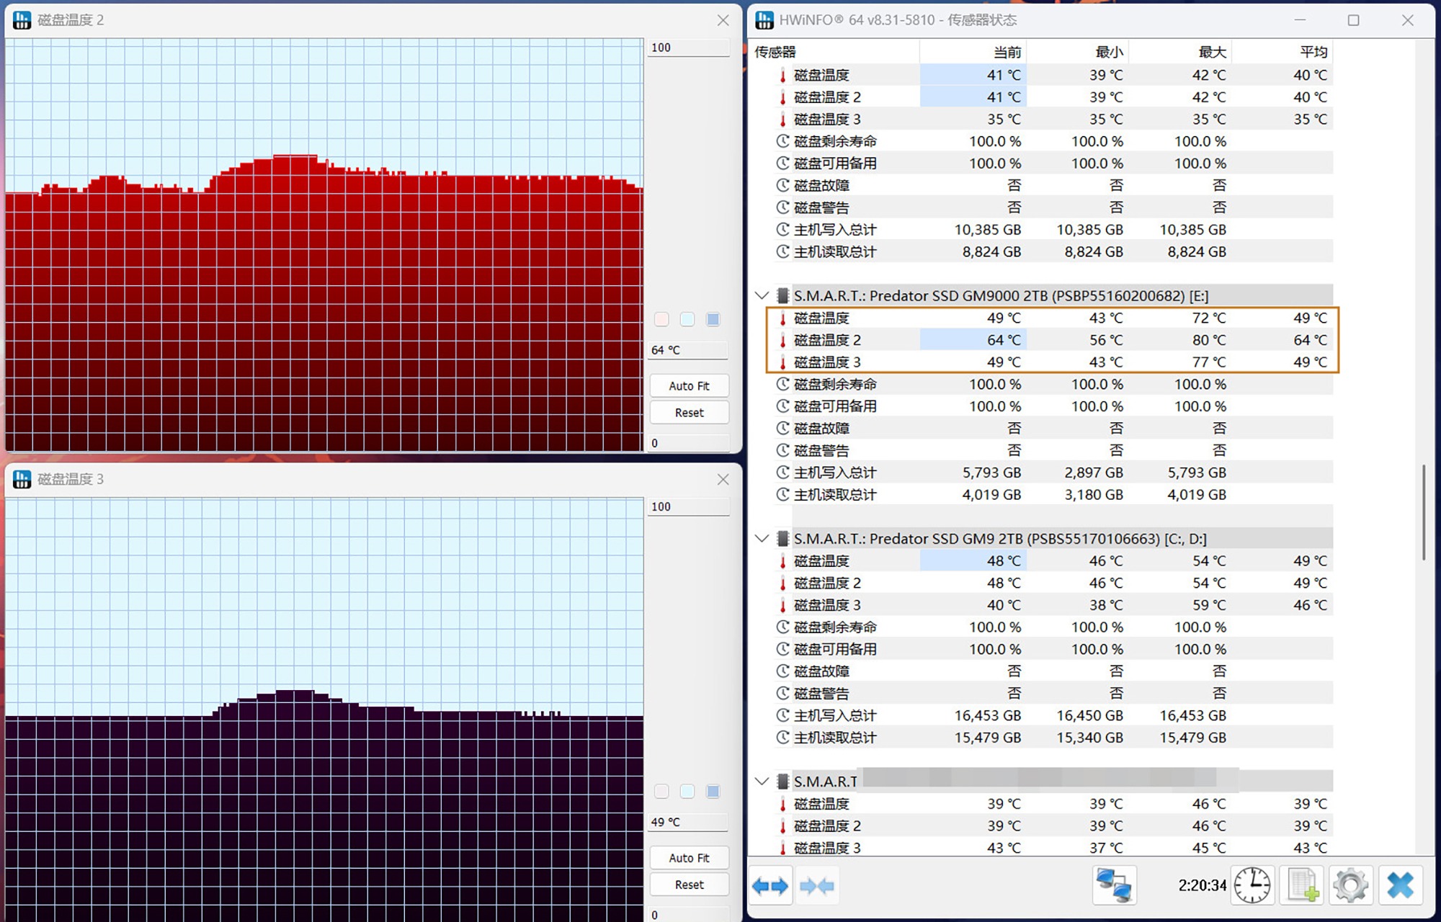Collapse the blurred S.M.A.R.T group
The image size is (1441, 922).
pos(762,781)
